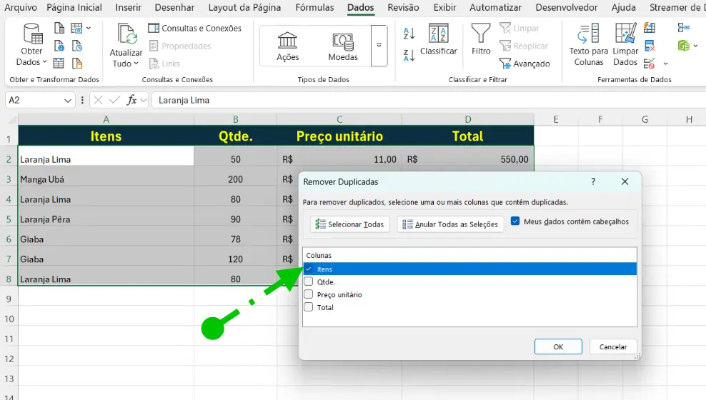
Task: Click the insert function fx icon
Action: 131,100
